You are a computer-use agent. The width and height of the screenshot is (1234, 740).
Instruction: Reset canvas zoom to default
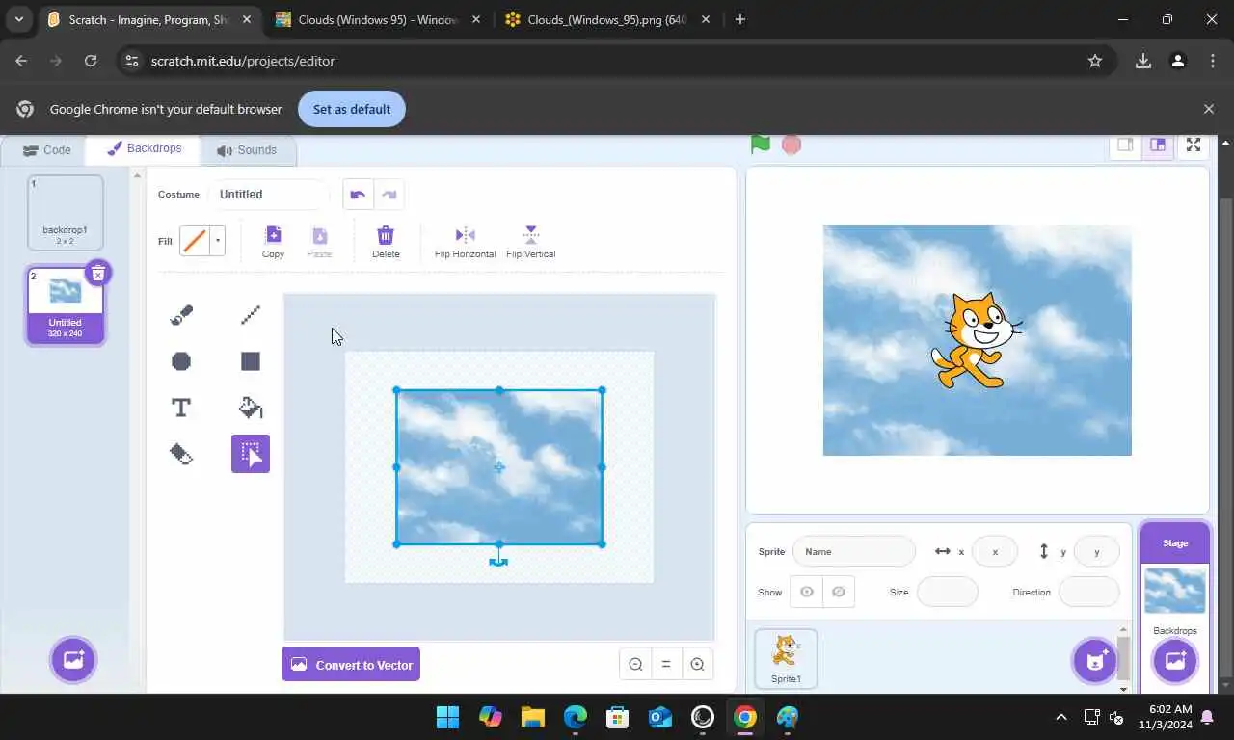click(666, 664)
